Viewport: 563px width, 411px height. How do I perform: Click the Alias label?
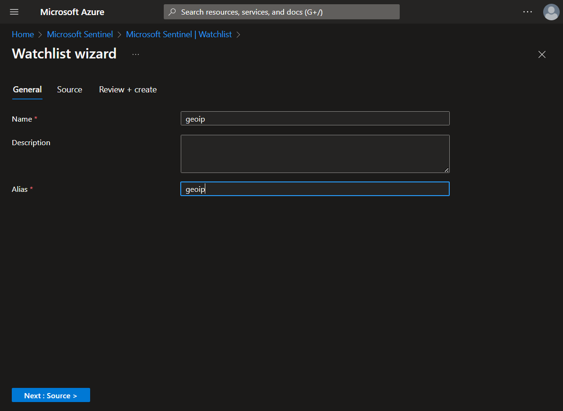point(20,189)
